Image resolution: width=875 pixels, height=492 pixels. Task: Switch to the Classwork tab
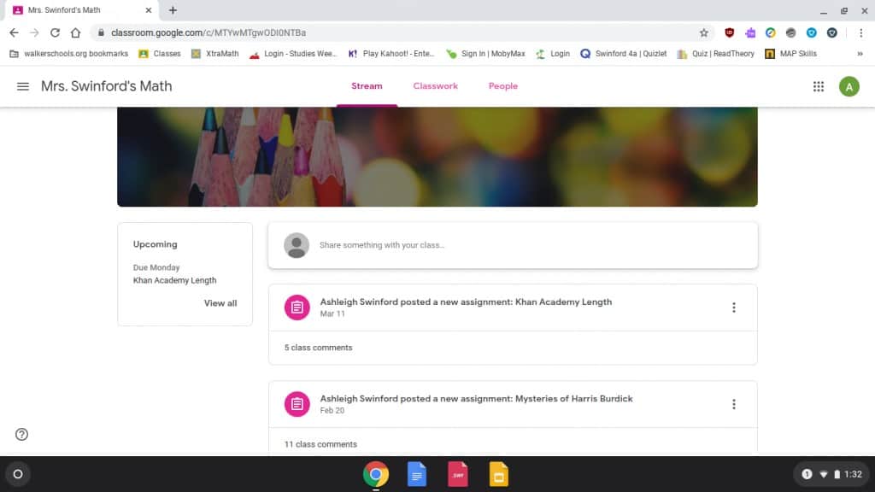click(435, 86)
